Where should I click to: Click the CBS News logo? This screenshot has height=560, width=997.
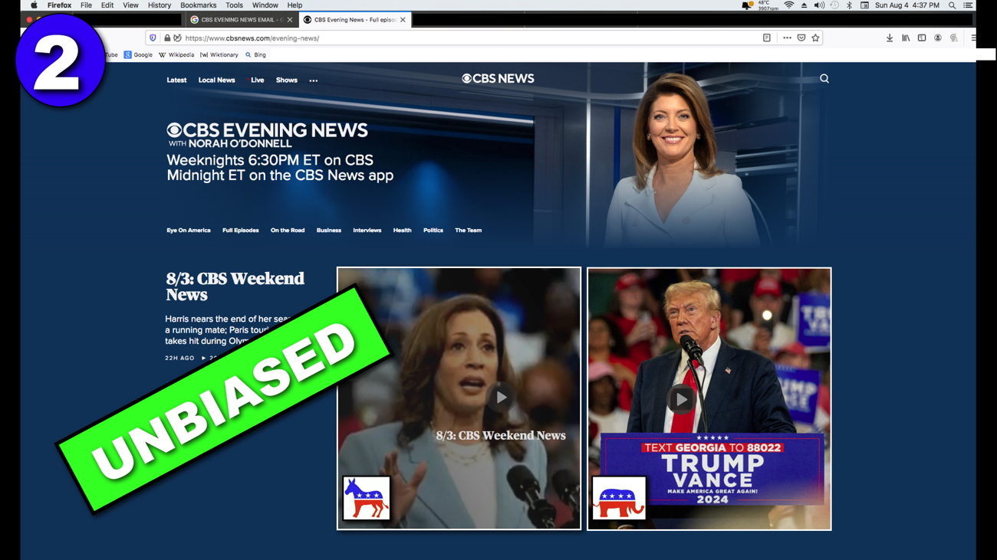click(498, 79)
